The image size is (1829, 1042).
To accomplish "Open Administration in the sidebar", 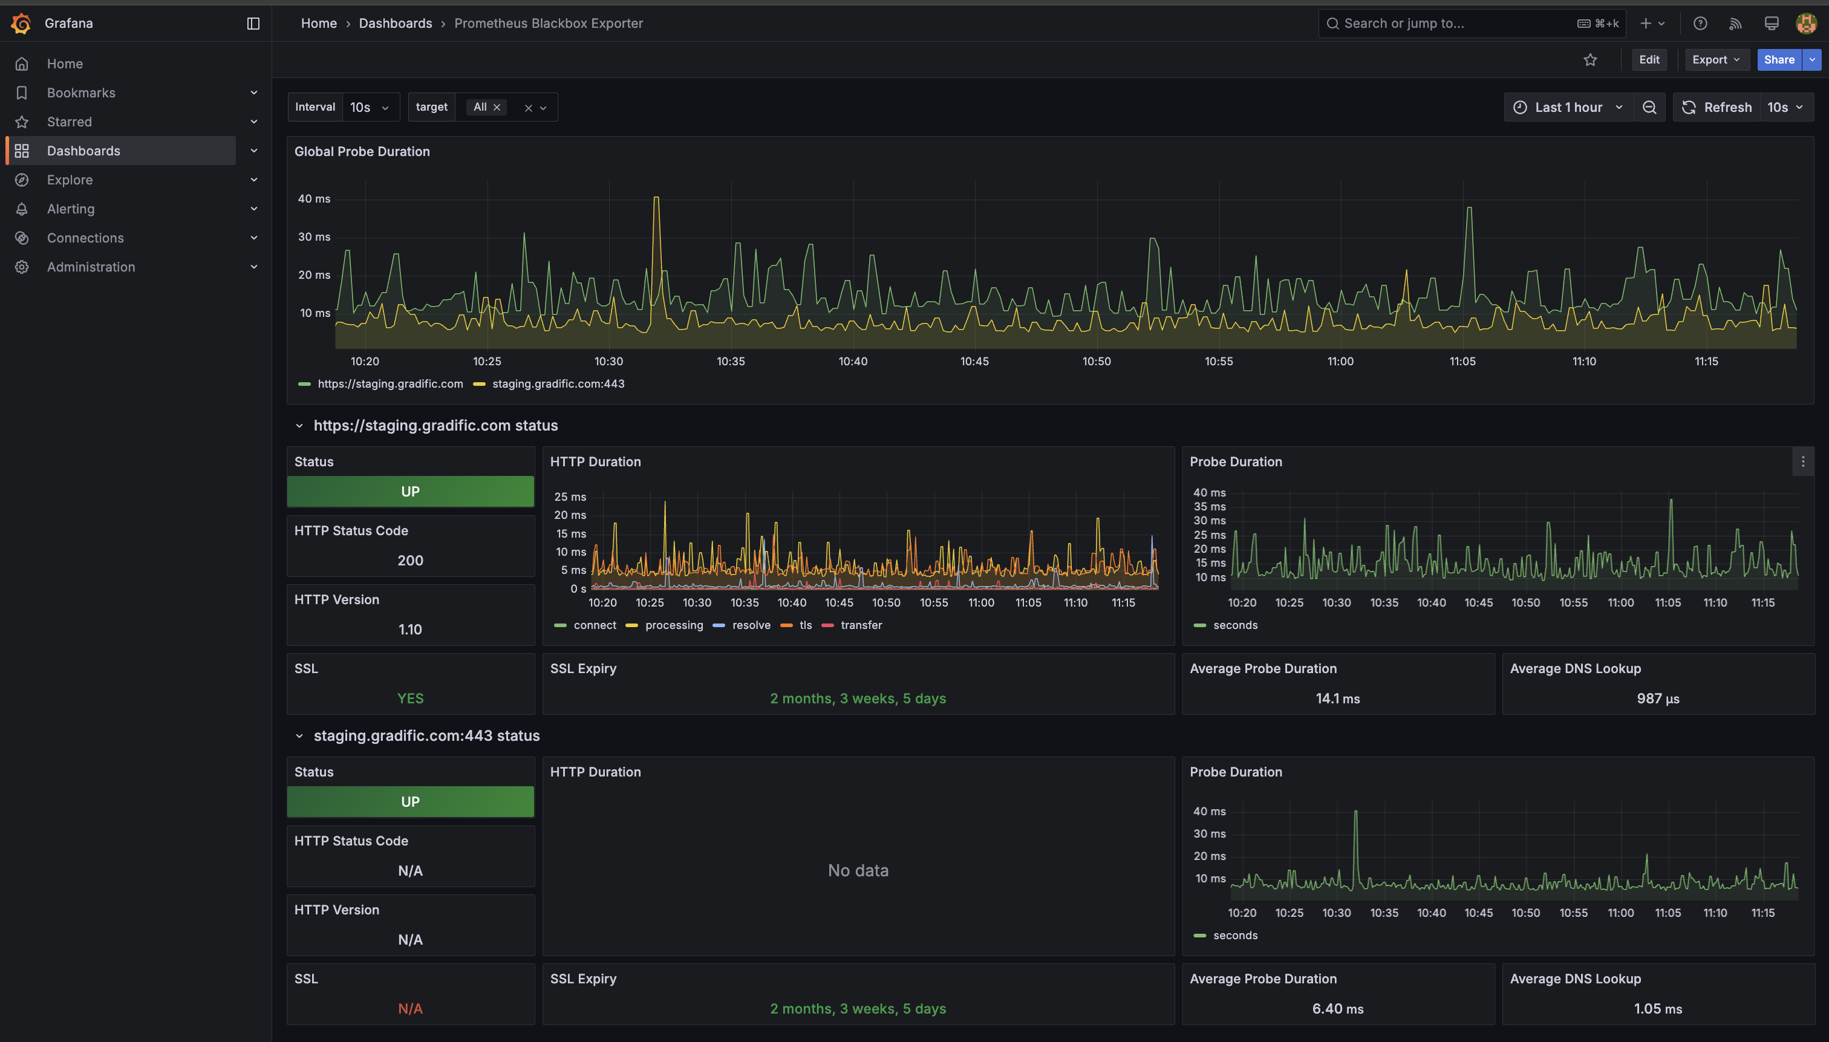I will [91, 267].
